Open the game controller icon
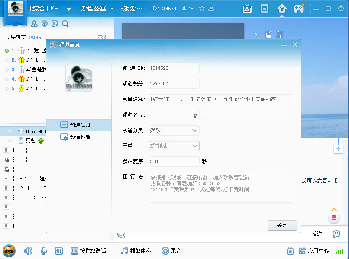This screenshot has width=349, height=259. tap(299, 9)
